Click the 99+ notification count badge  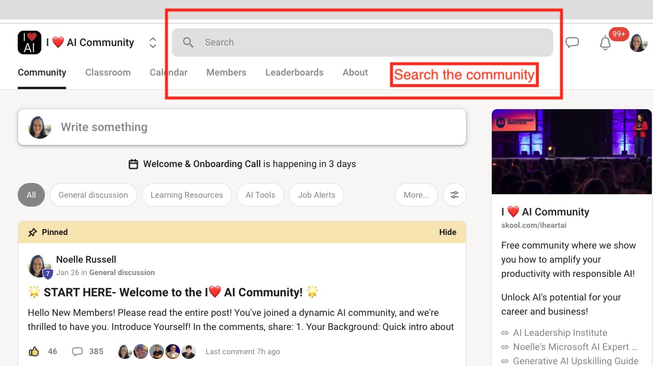(x=618, y=34)
